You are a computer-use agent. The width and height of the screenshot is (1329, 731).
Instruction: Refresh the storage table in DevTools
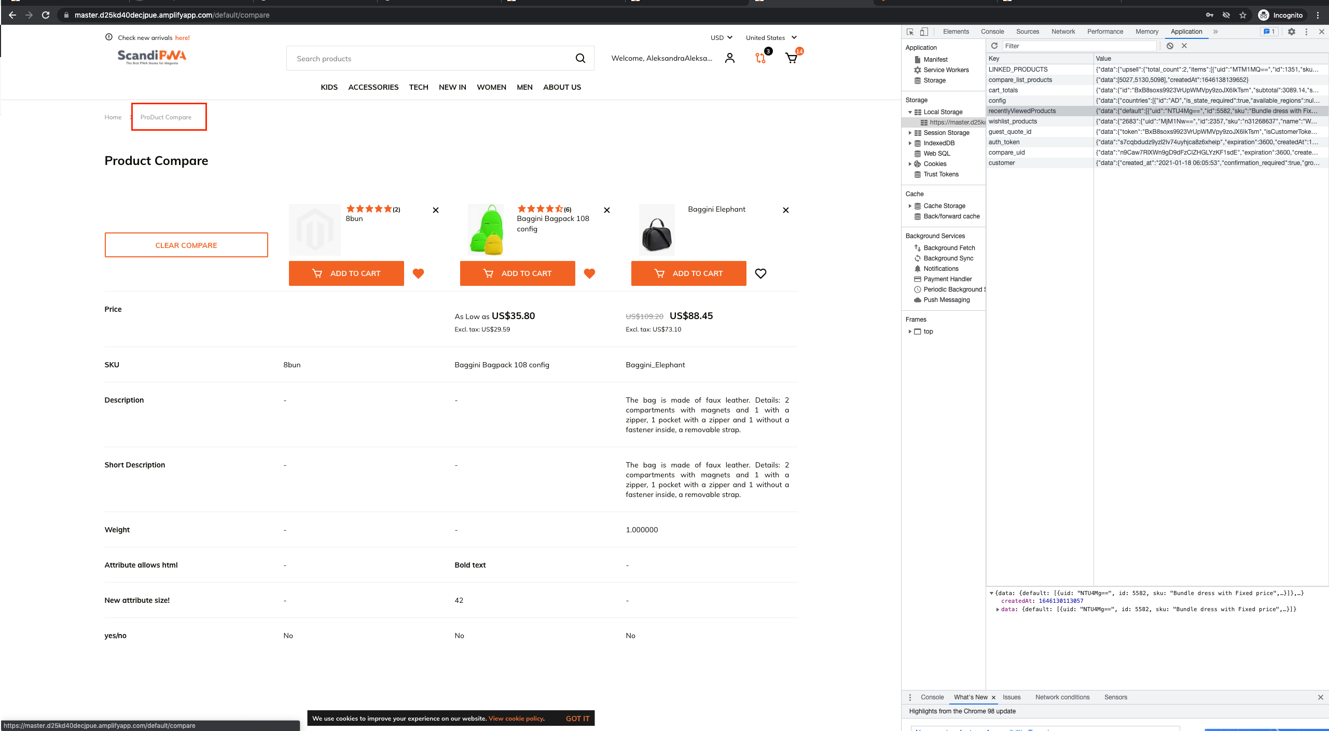pos(994,46)
